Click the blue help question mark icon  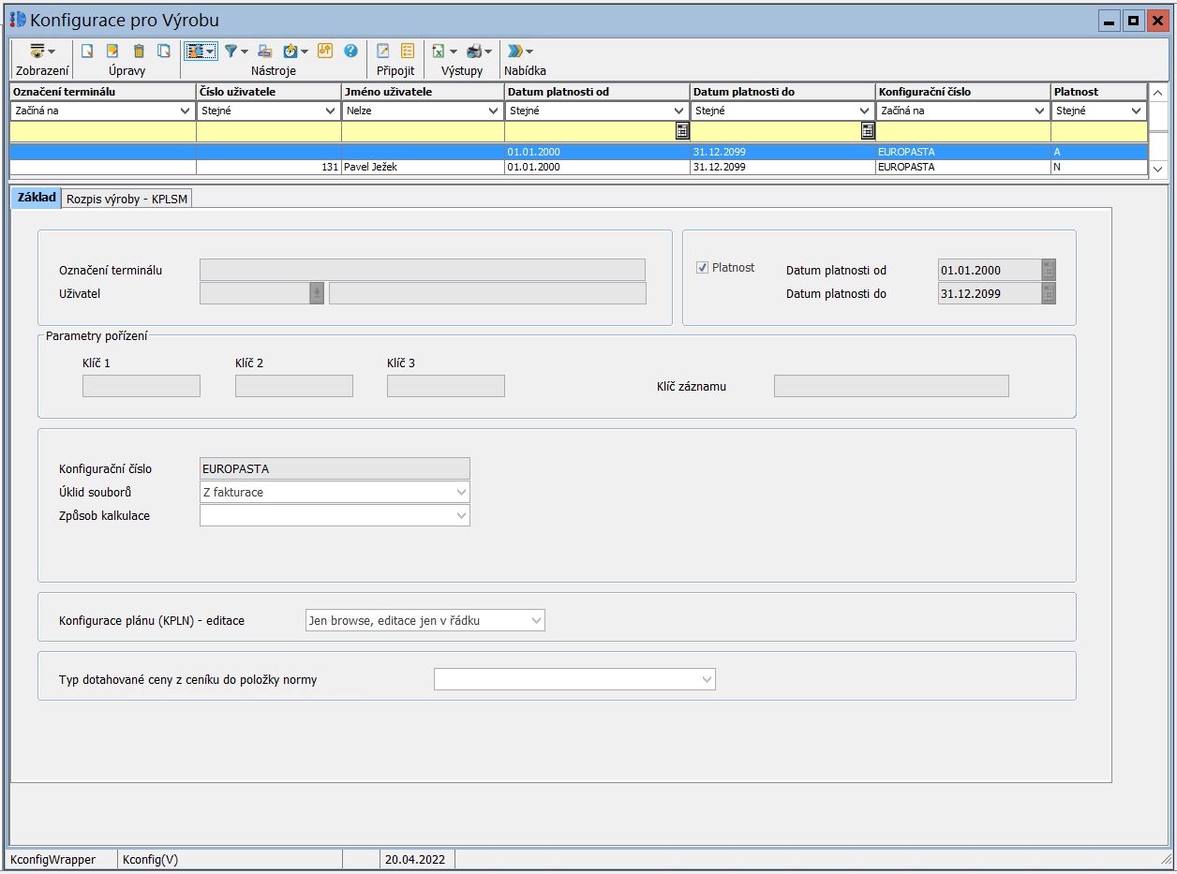tap(350, 52)
